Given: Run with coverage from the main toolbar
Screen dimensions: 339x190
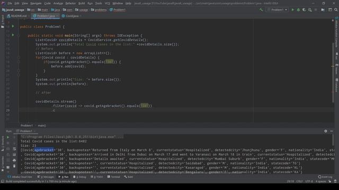Looking at the screenshot, I should (x=304, y=9).
